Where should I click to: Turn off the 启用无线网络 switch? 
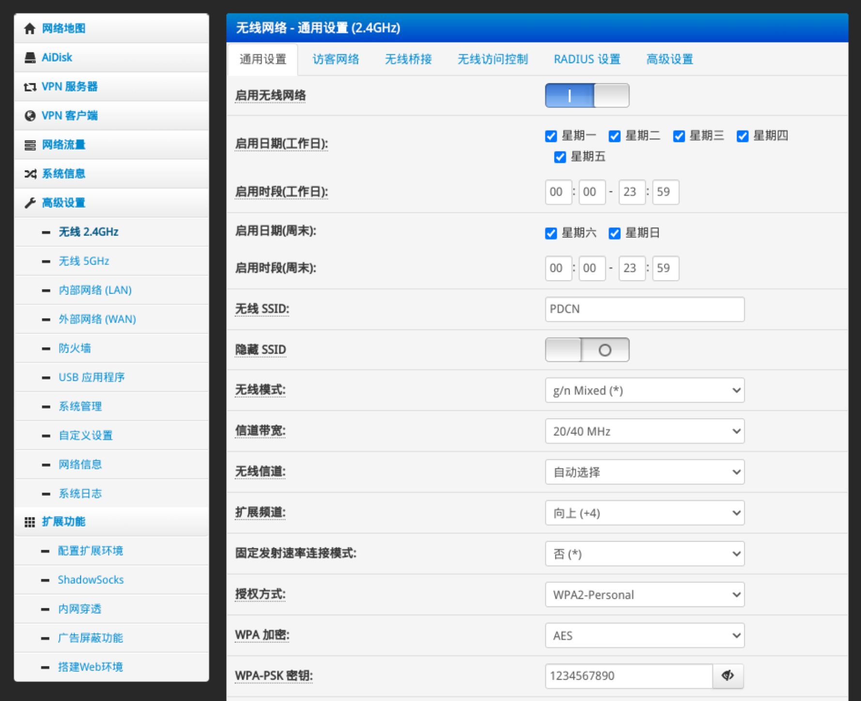tap(587, 95)
